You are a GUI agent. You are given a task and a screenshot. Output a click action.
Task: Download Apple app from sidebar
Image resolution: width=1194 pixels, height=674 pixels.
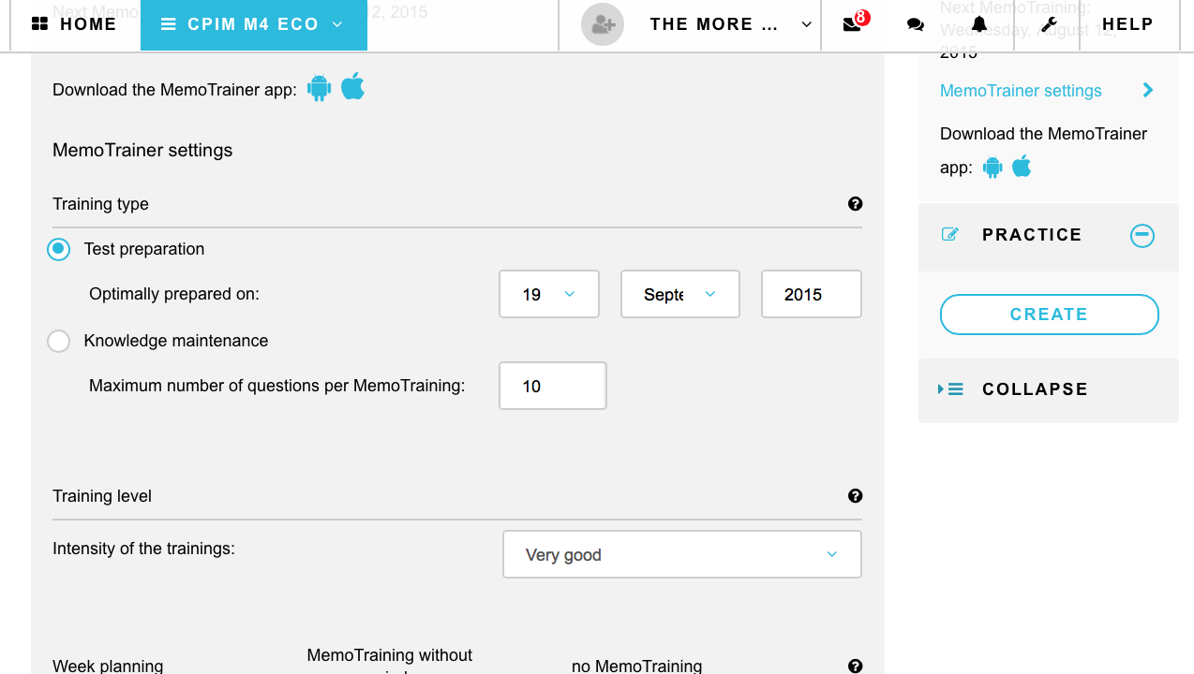click(1022, 166)
